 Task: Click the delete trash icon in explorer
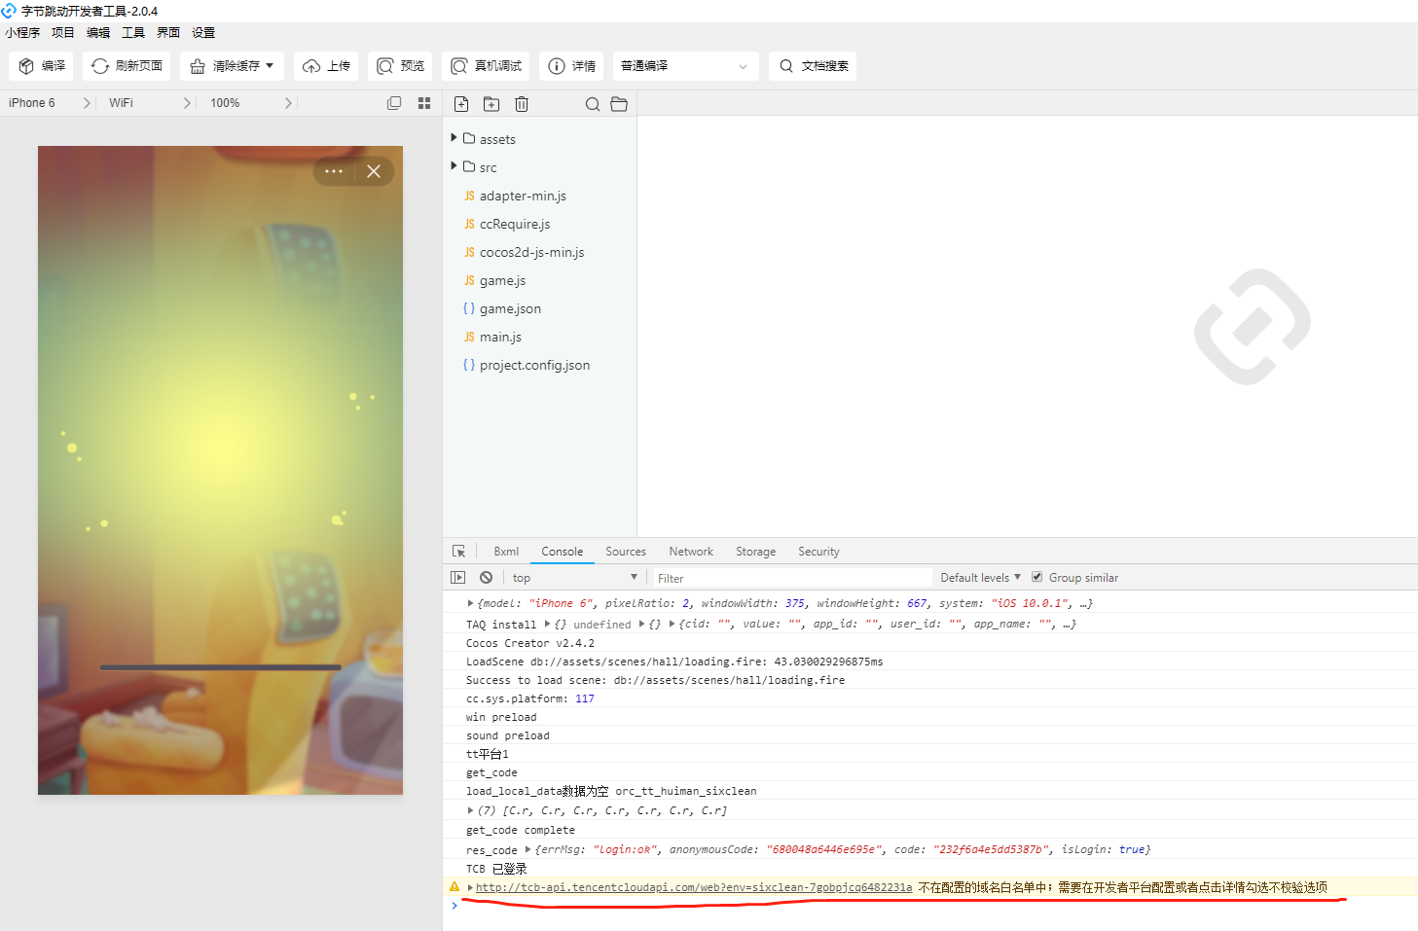click(x=522, y=104)
